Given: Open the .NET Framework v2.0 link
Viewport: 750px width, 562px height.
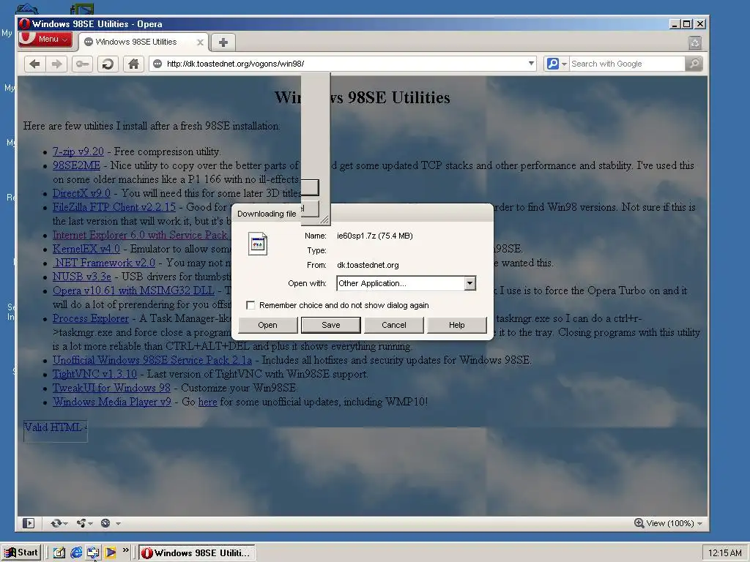Looking at the screenshot, I should pyautogui.click(x=104, y=263).
